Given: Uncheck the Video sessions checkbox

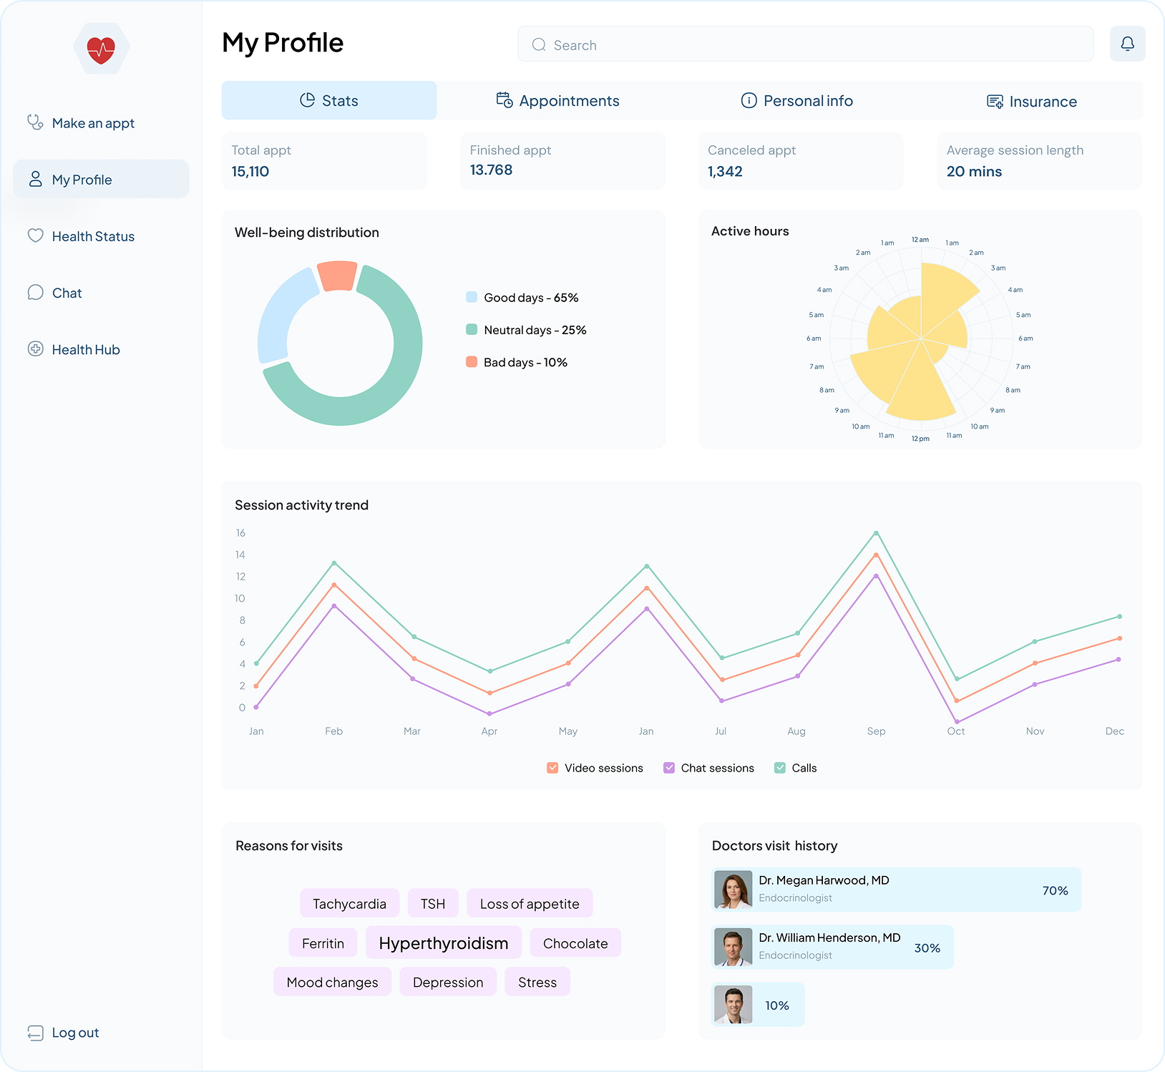Looking at the screenshot, I should pos(552,767).
